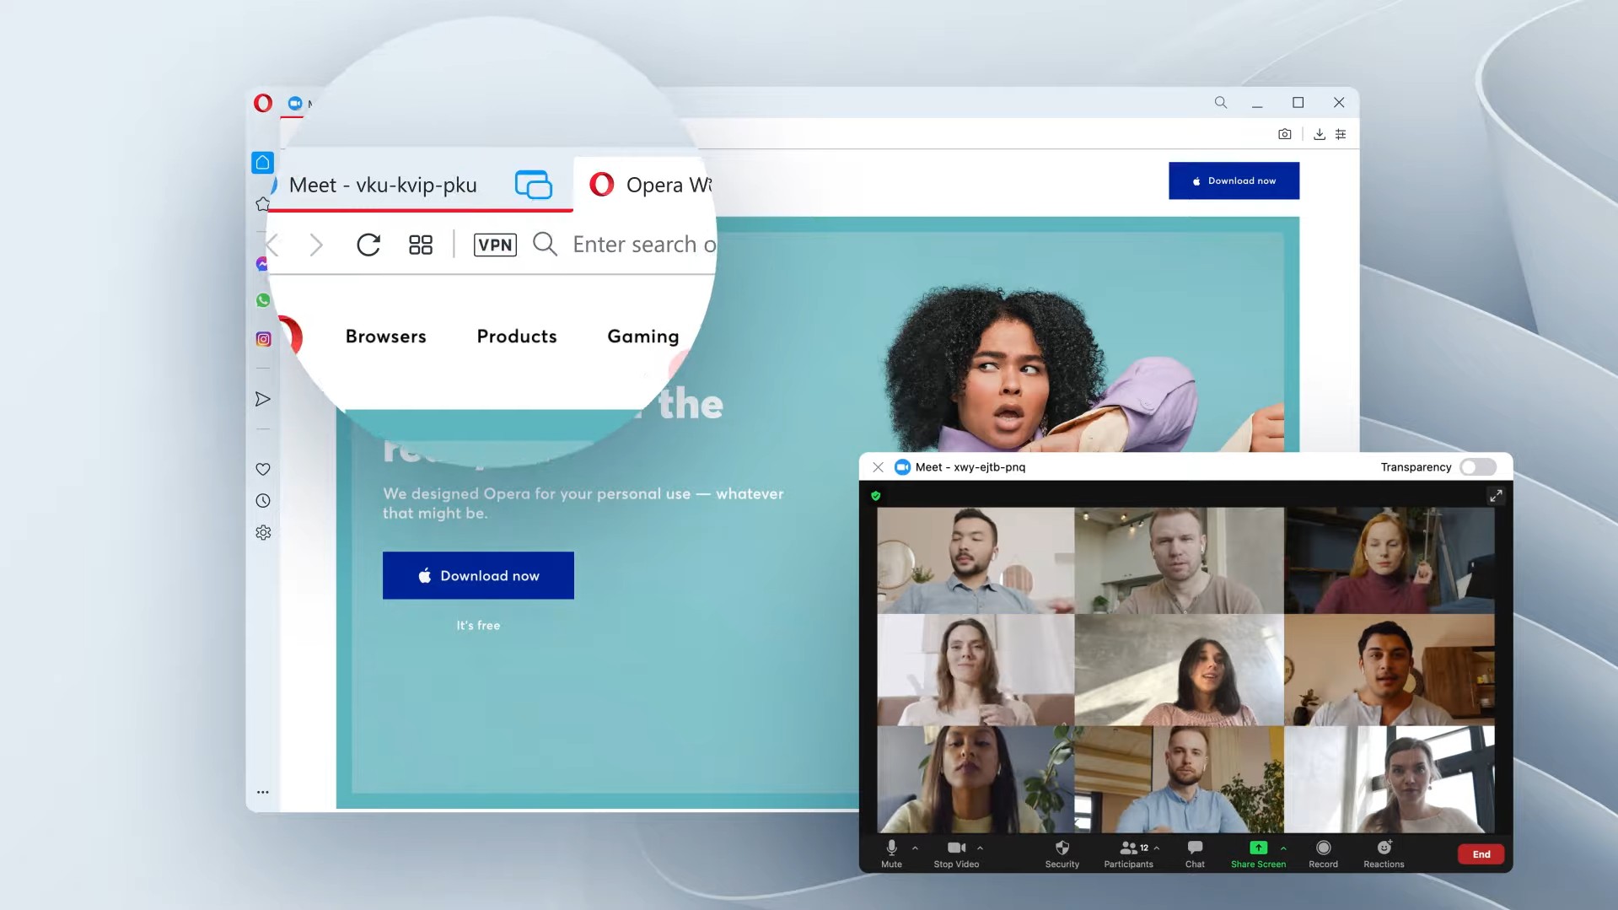Open the Flow send arrow icon

pos(263,399)
